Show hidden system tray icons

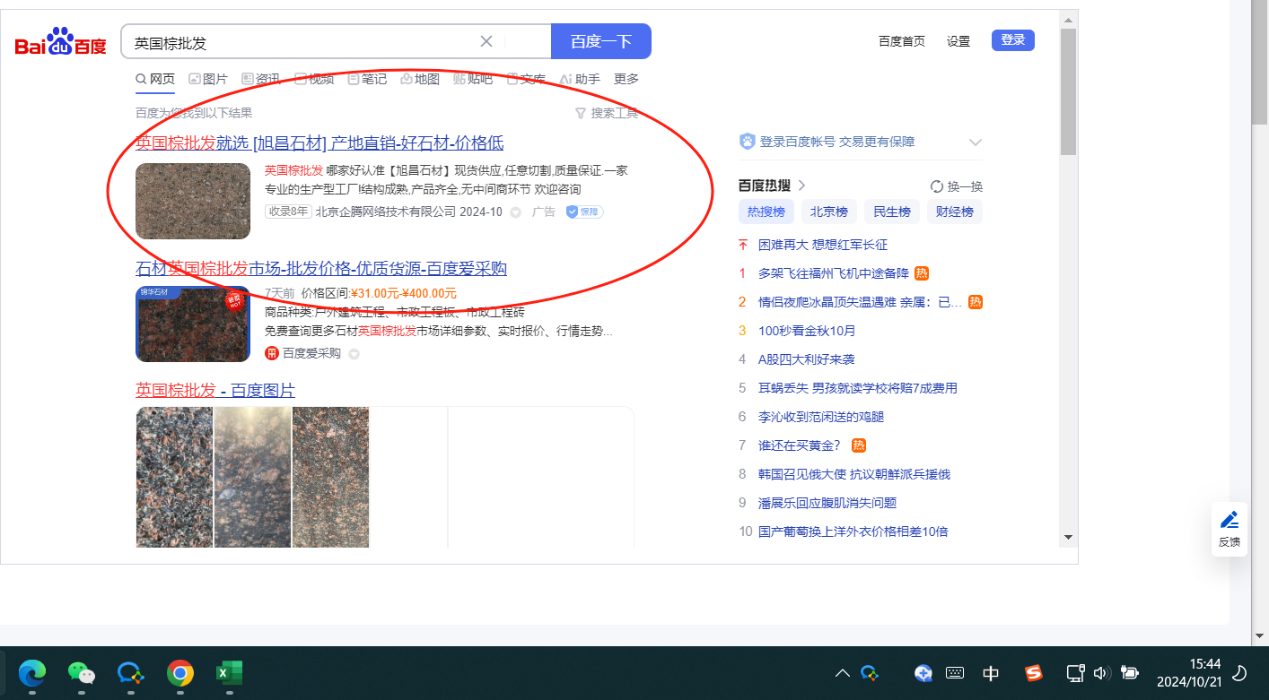pos(843,673)
